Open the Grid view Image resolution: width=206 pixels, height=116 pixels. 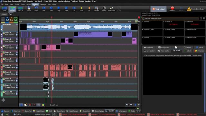coord(5,9)
